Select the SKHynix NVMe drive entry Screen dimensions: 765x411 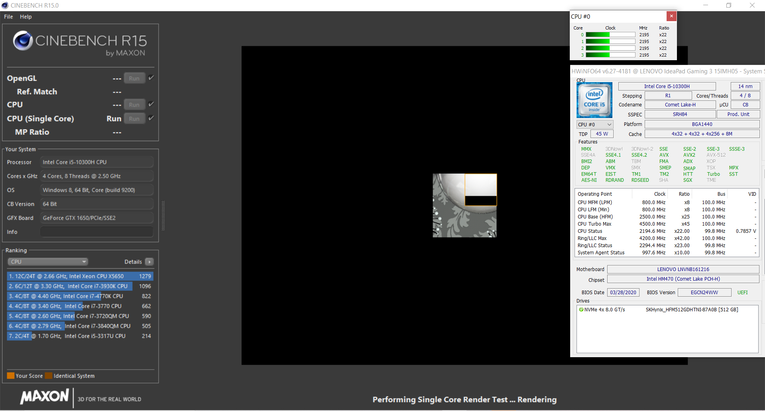point(667,310)
